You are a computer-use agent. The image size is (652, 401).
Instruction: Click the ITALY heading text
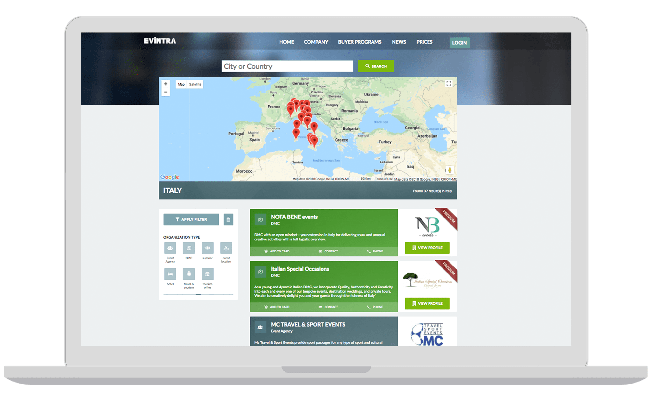point(172,190)
